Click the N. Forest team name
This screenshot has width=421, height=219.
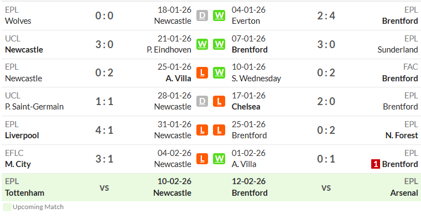coord(402,135)
